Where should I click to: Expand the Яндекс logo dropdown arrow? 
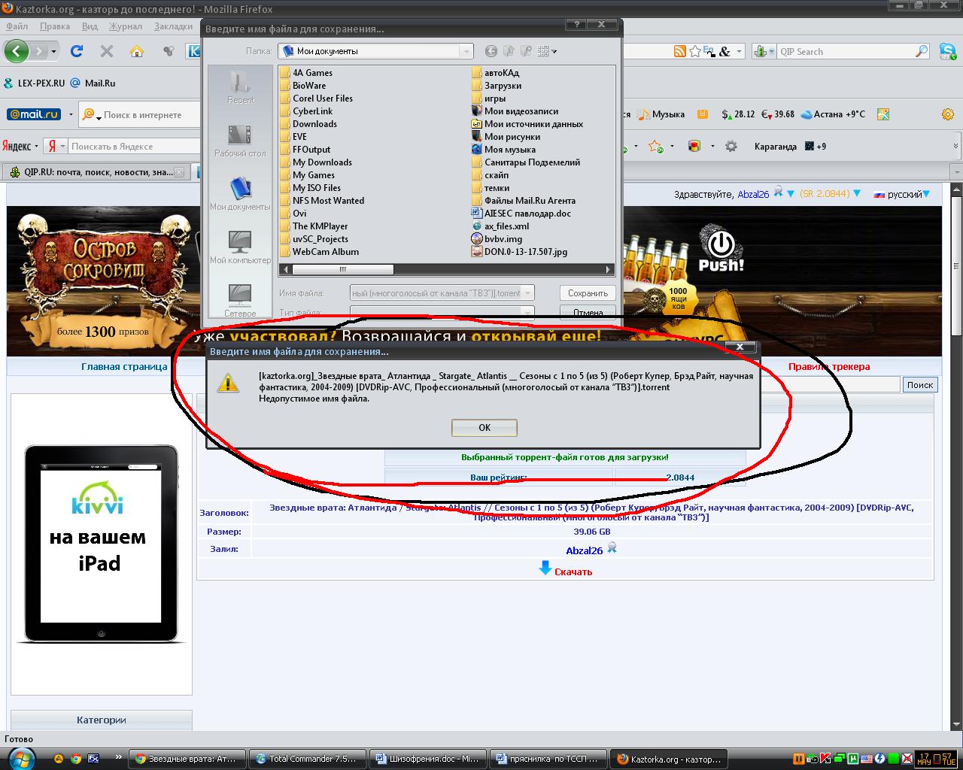point(36,147)
